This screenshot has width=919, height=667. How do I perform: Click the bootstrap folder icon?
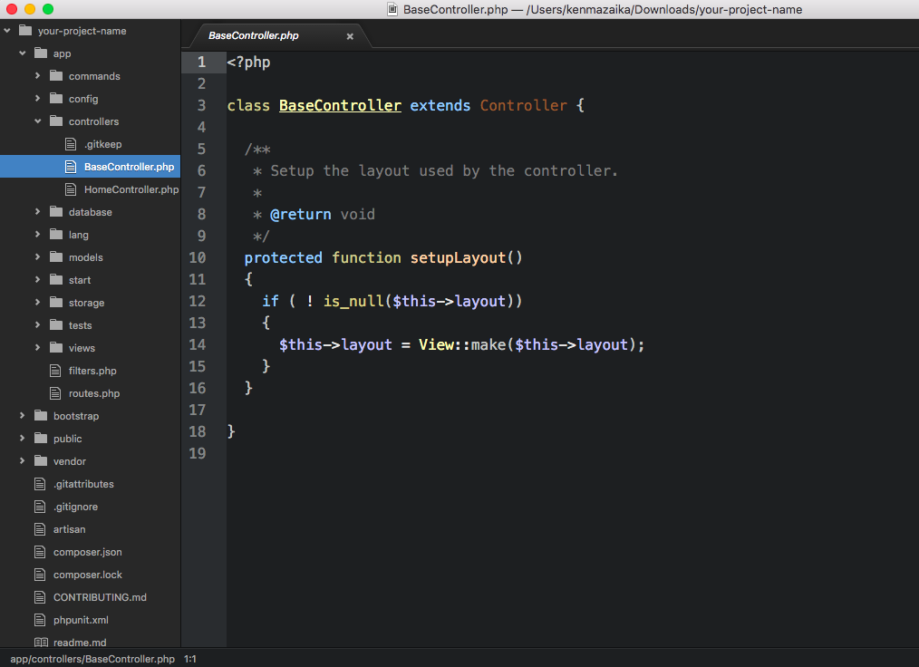click(41, 416)
